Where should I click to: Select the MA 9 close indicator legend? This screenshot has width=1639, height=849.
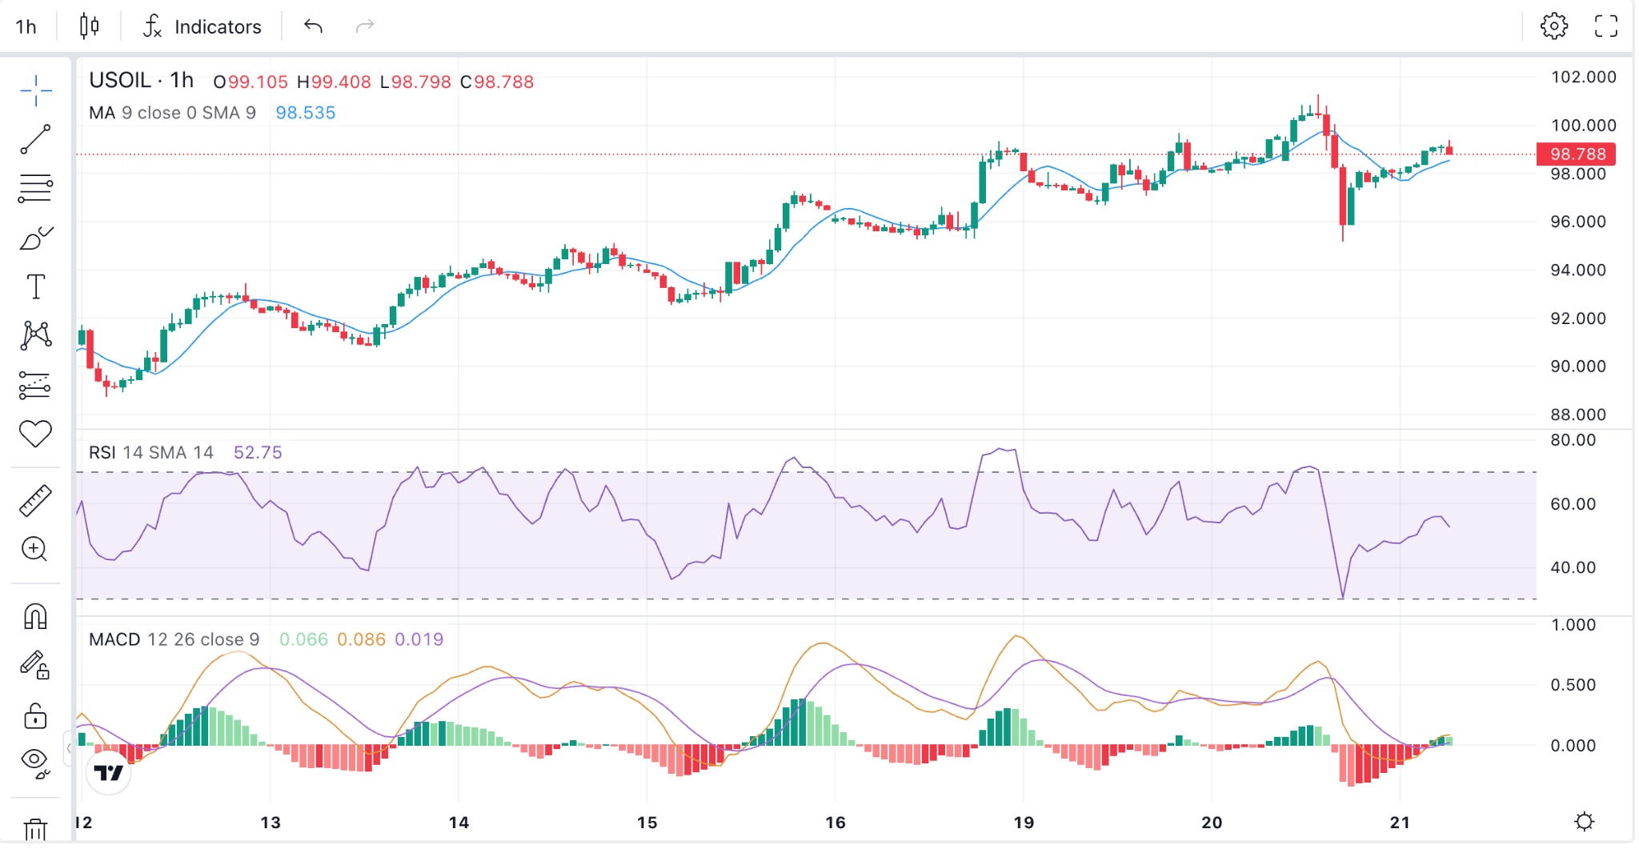(x=172, y=113)
